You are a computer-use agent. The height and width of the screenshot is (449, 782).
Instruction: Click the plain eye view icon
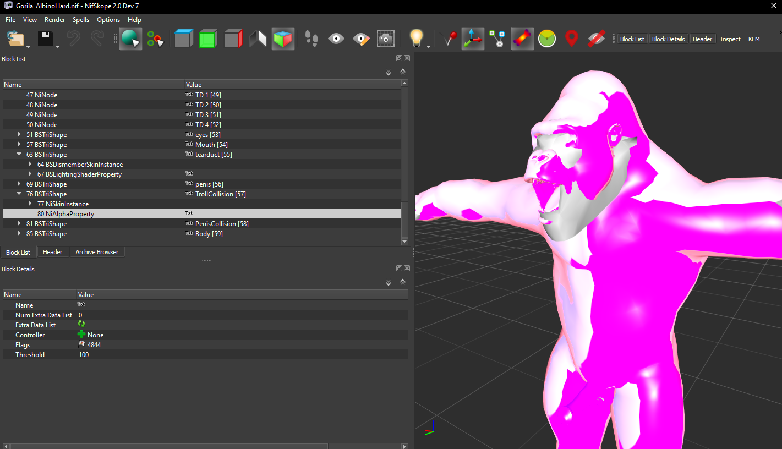click(336, 39)
